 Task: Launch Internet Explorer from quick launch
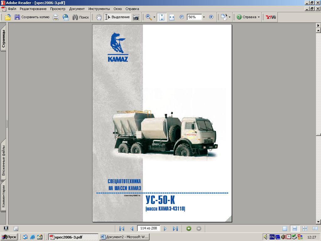pyautogui.click(x=33, y=237)
